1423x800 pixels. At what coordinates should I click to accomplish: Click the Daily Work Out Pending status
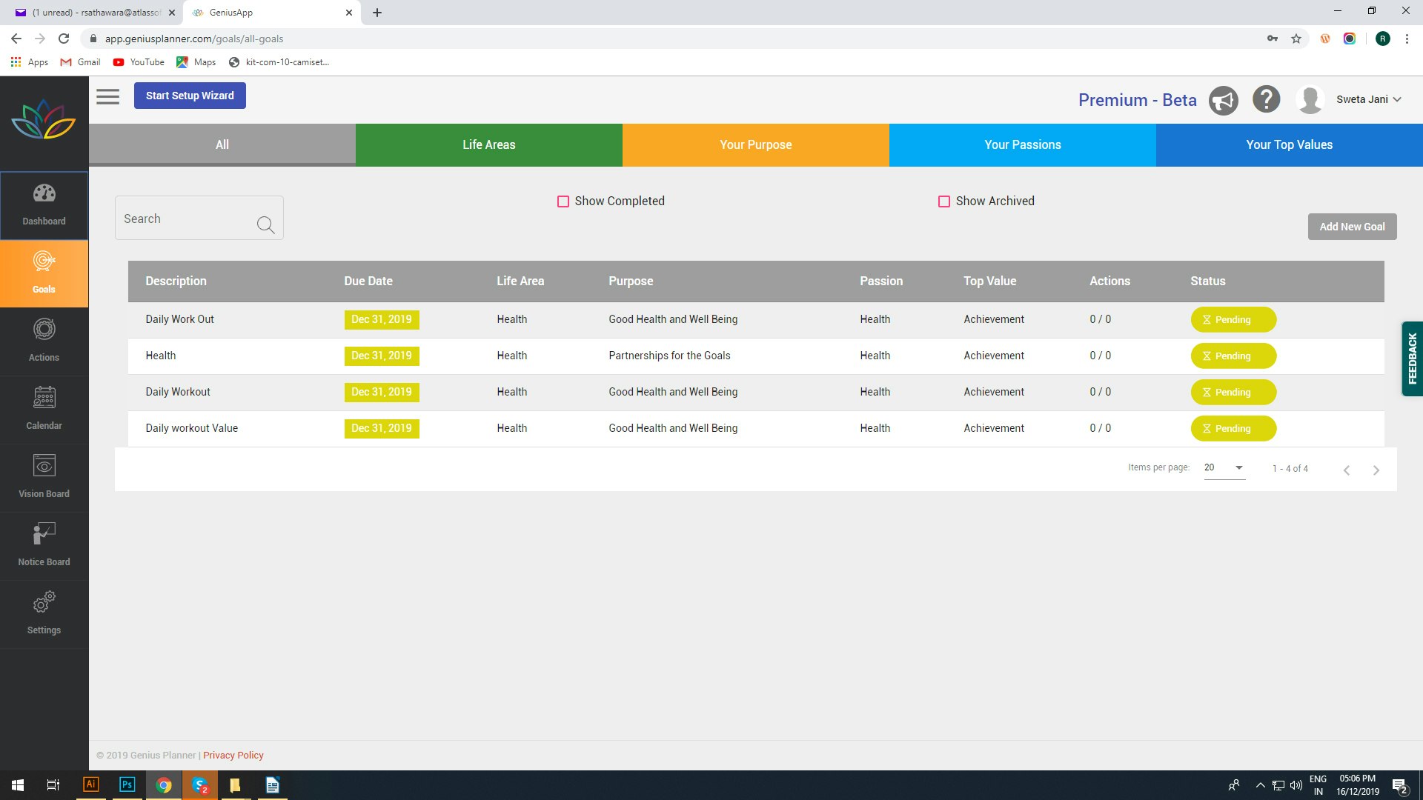click(x=1233, y=320)
